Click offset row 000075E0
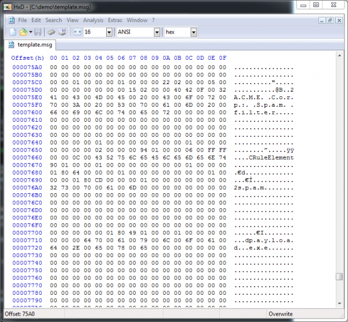 click(x=27, y=97)
